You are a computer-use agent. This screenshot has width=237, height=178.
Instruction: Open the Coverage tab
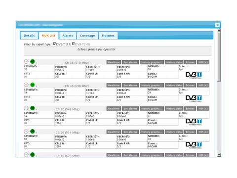[87, 36]
